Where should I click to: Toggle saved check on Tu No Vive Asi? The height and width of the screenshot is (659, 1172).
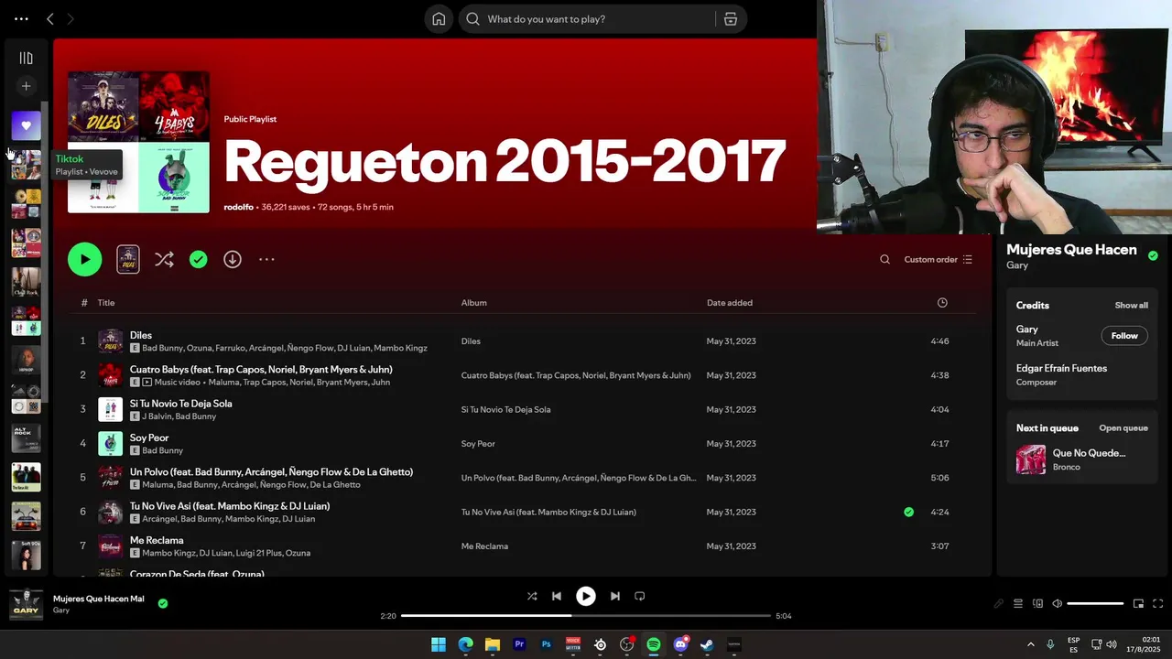(908, 512)
